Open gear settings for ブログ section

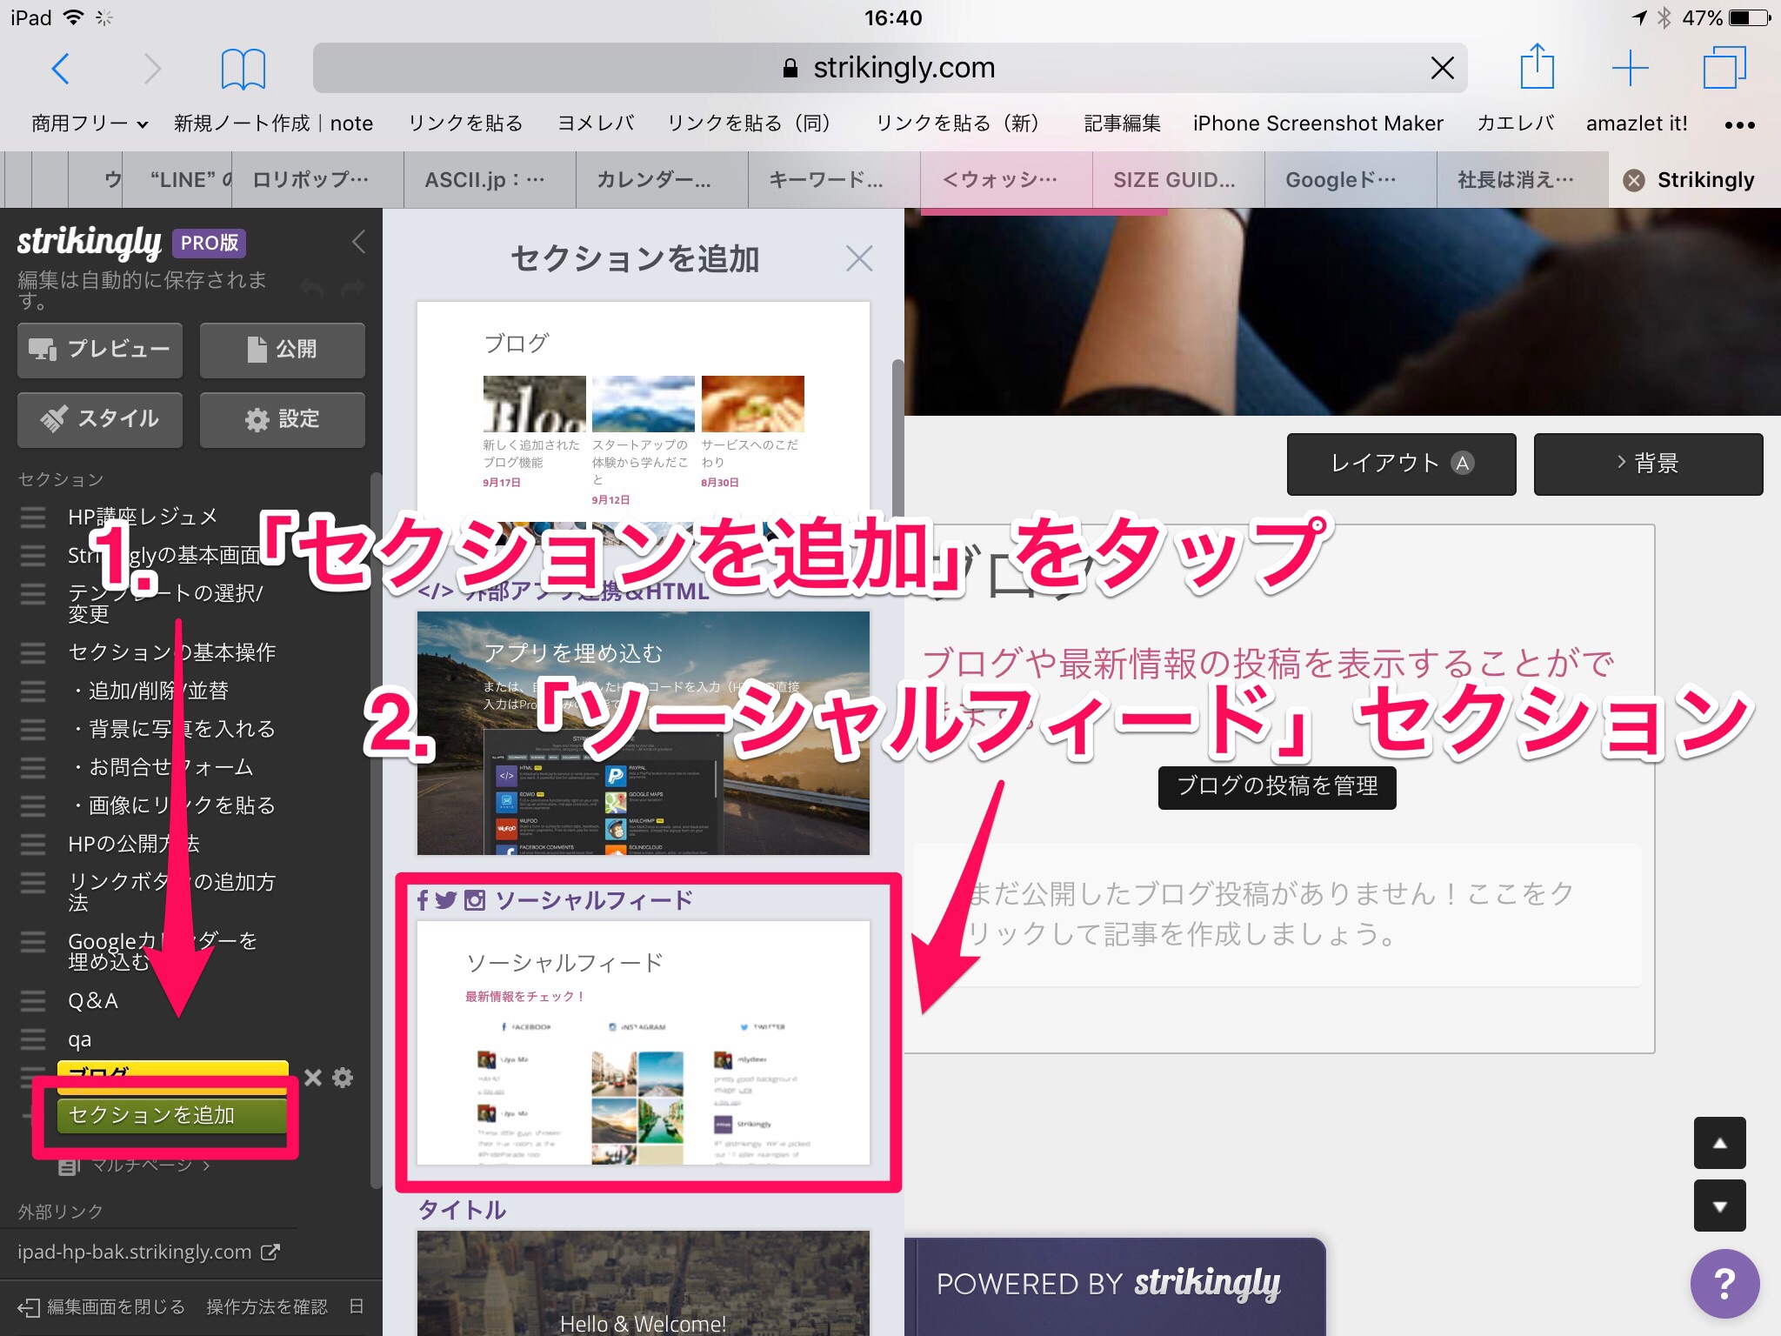coord(344,1078)
